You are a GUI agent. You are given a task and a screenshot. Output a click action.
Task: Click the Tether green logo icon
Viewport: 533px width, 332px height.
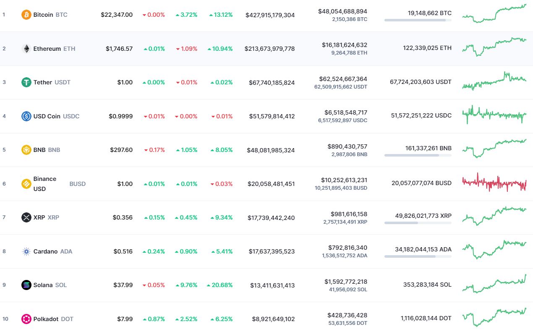pos(26,82)
